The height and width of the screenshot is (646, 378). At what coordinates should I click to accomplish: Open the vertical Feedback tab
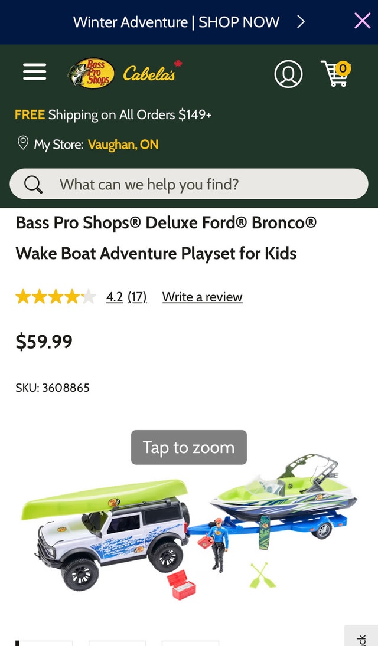[362, 637]
